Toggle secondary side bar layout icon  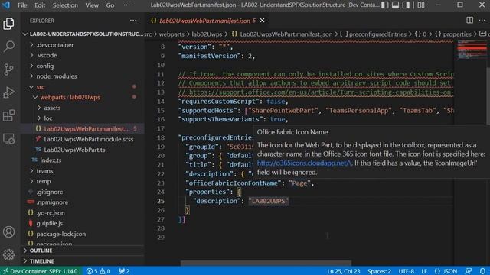pyautogui.click(x=406, y=5)
